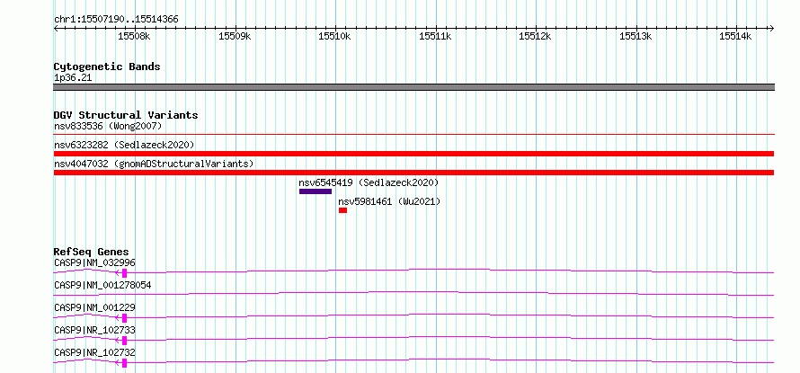Viewport: 800px width, 373px height.
Task: Open nsv5981461 (Wu2021) label
Action: [x=389, y=201]
